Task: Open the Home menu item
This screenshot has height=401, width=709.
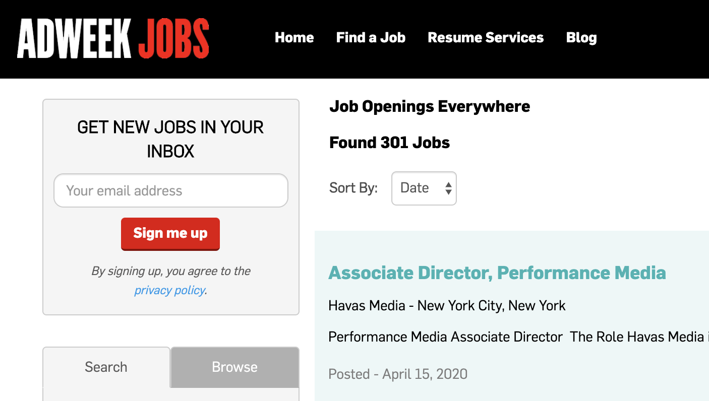Action: pyautogui.click(x=294, y=38)
